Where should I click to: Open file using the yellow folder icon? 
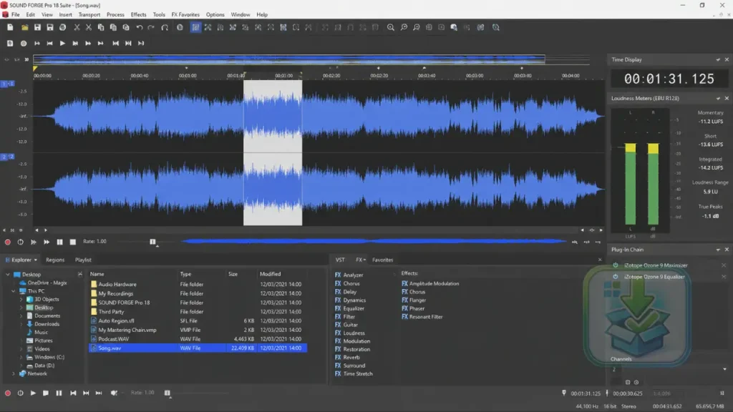click(25, 28)
